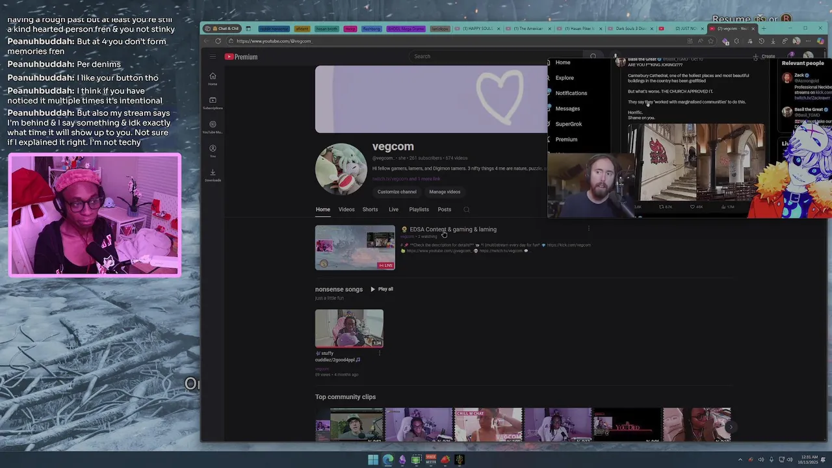Select the Posts channel tab
832x468 pixels.
(445, 209)
